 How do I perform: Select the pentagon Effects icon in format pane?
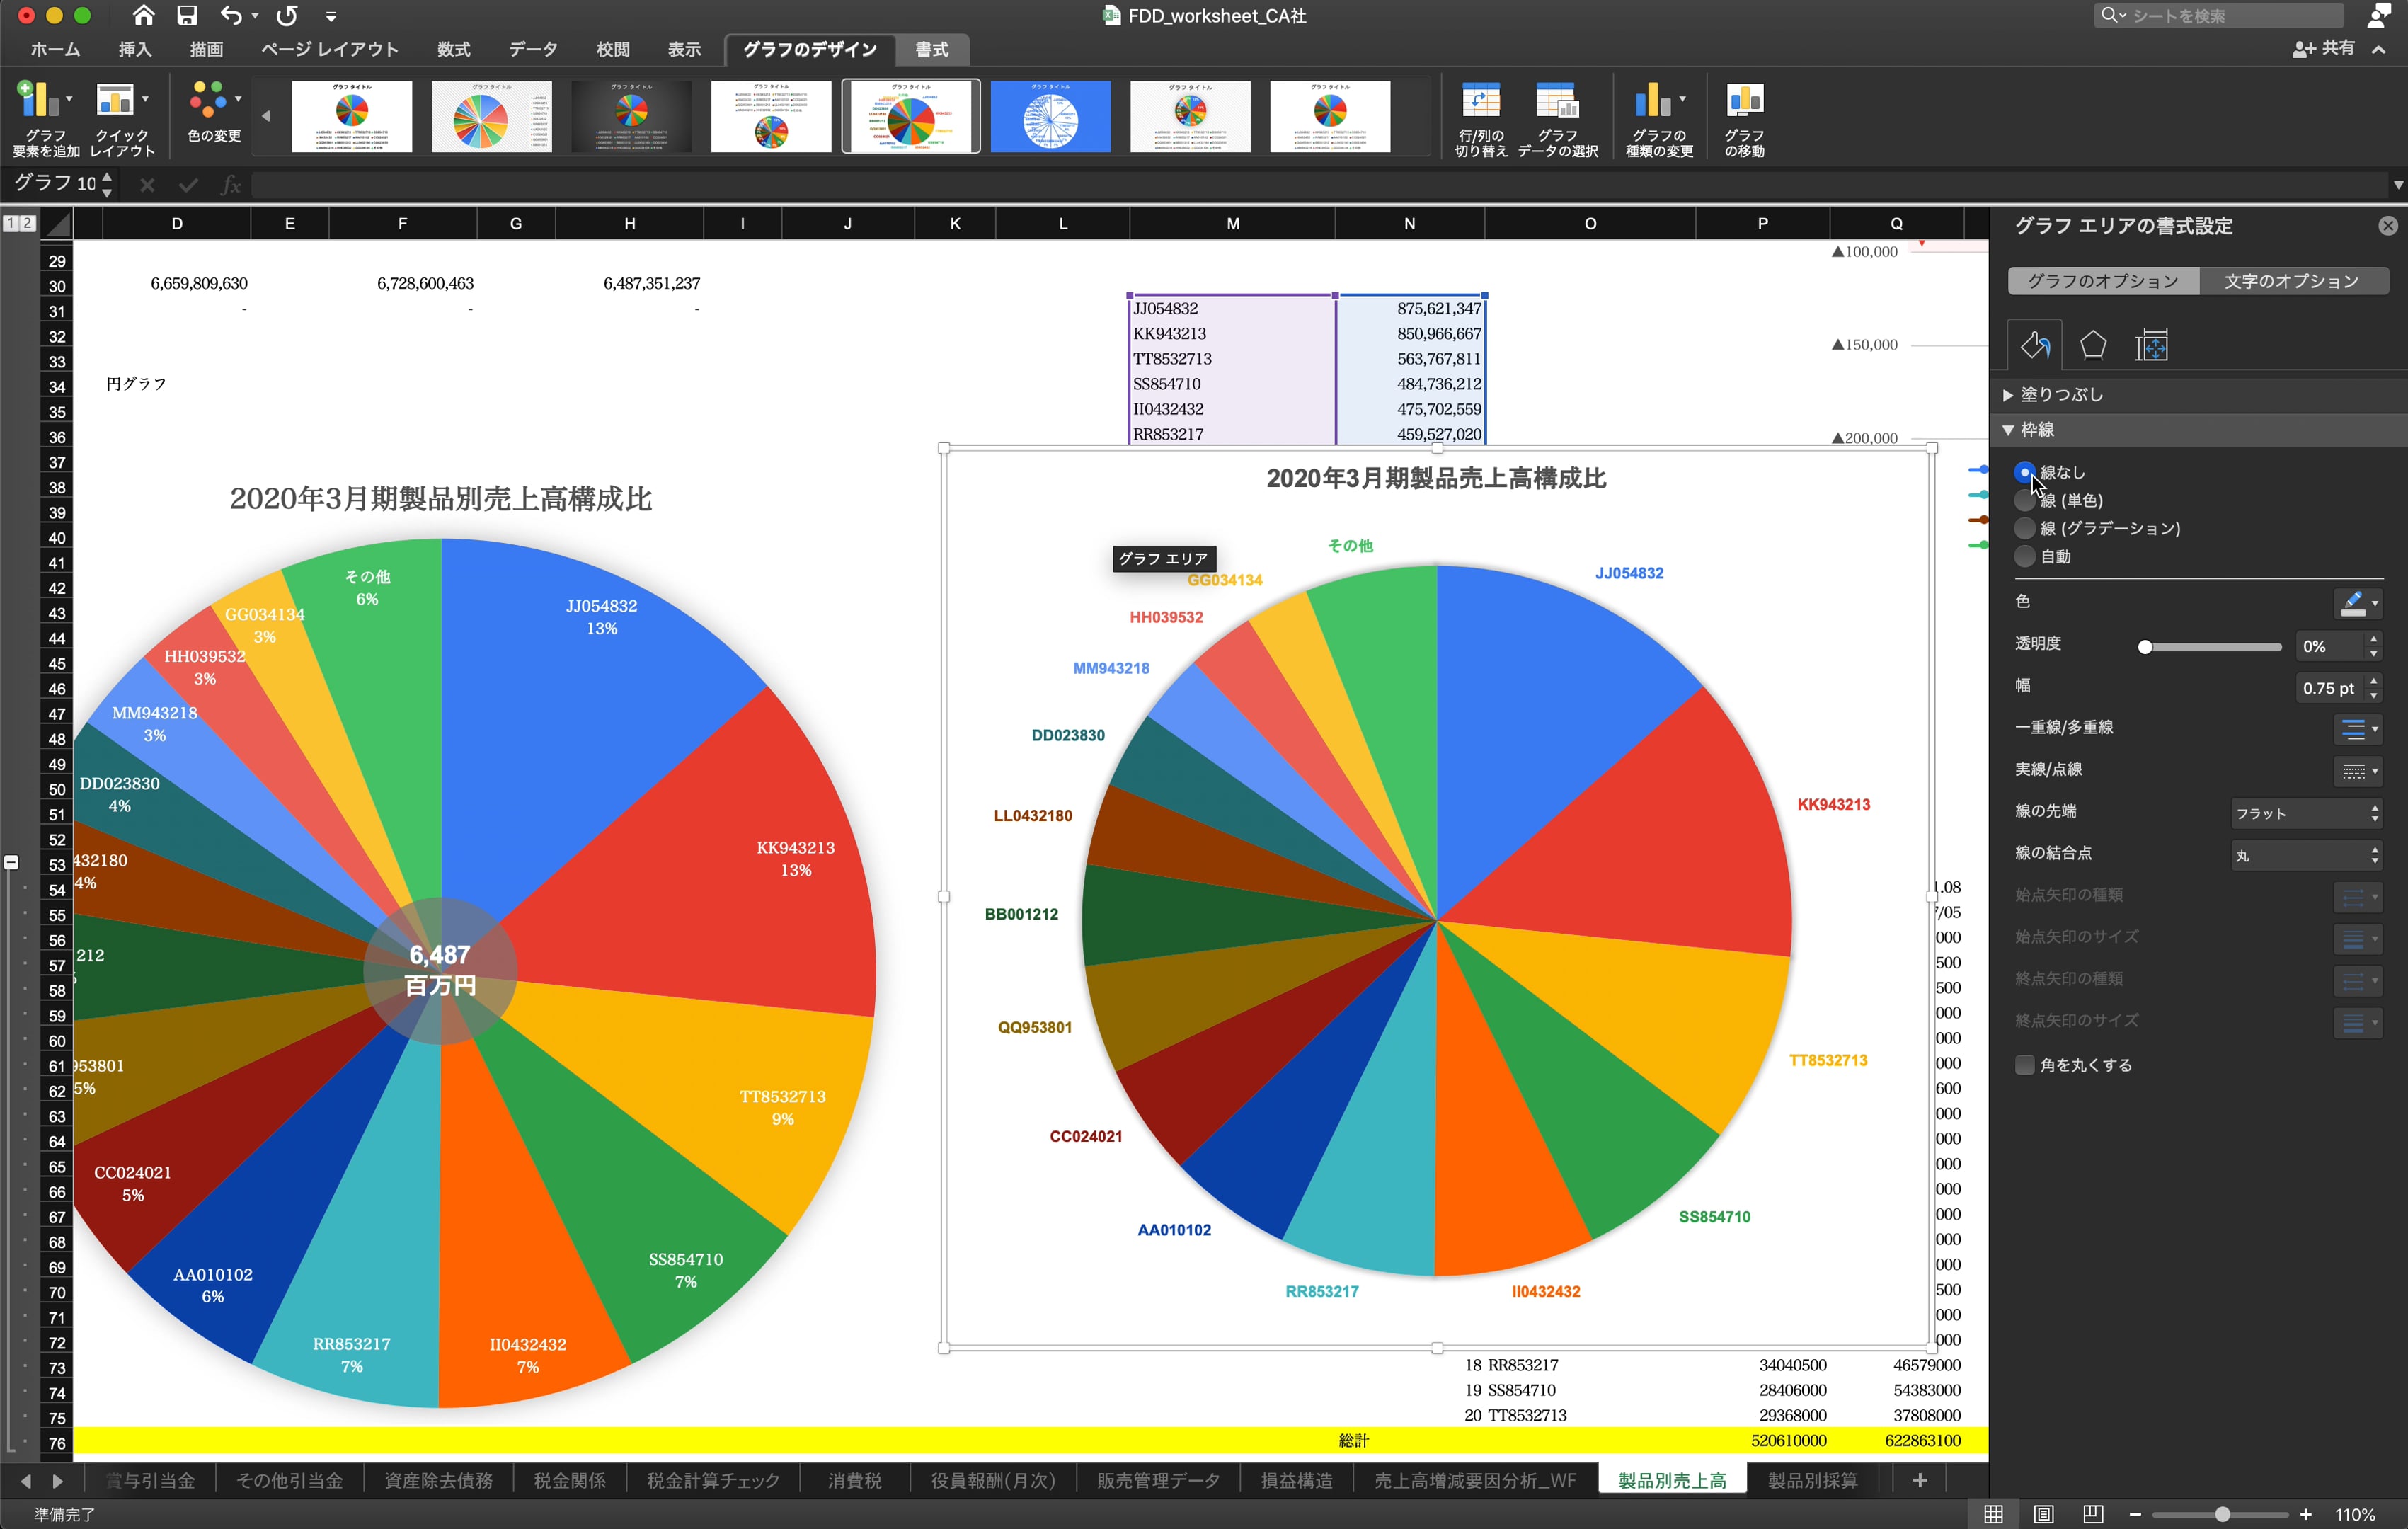(x=2092, y=346)
